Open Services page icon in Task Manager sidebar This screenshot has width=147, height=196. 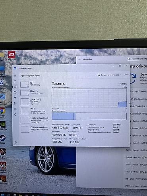coord(15,115)
